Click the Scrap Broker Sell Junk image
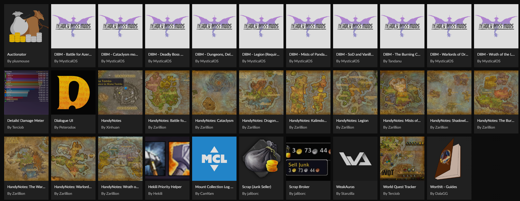The height and width of the screenshot is (201, 520). [308, 159]
